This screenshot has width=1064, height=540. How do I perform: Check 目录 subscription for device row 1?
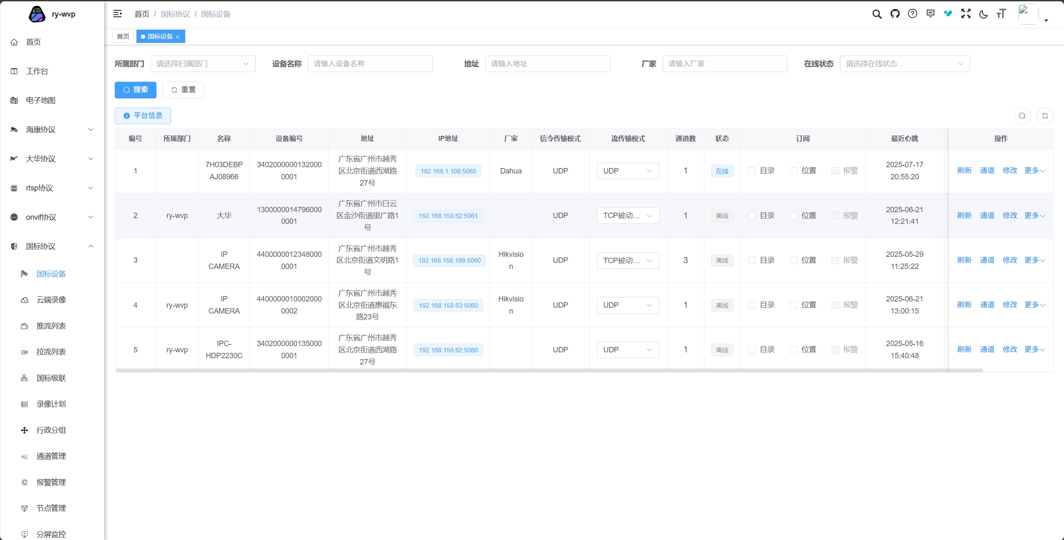pos(752,171)
